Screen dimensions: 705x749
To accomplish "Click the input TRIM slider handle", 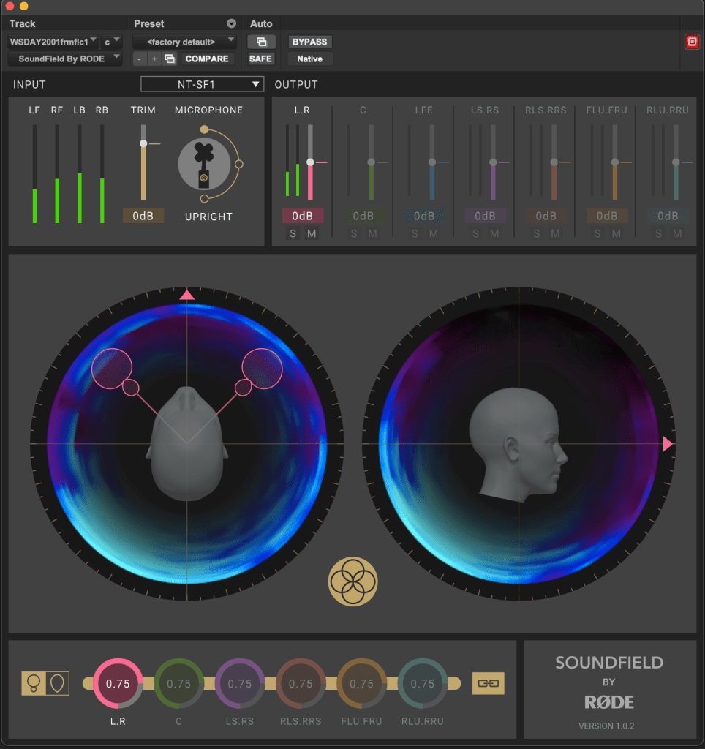I will coord(143,143).
